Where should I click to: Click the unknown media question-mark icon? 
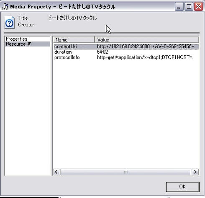coord(10,22)
